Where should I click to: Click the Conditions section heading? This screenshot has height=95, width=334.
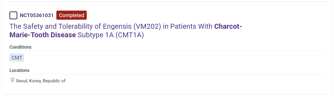coord(21,47)
